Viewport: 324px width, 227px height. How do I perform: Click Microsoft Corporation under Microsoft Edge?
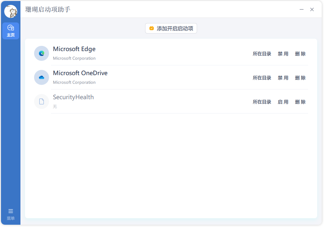(x=74, y=58)
